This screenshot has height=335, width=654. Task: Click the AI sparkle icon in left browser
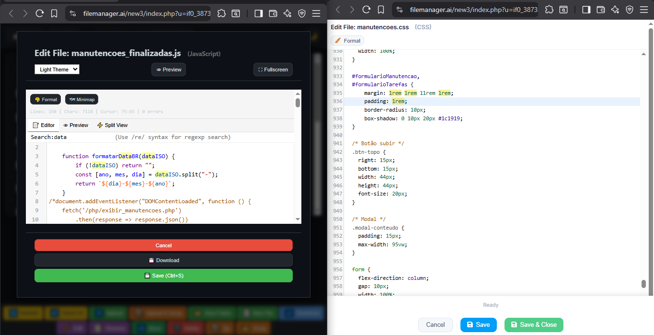pos(287,14)
